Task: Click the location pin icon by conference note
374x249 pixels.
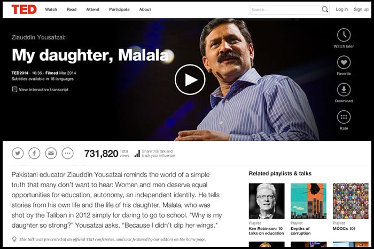Action: tap(14, 239)
